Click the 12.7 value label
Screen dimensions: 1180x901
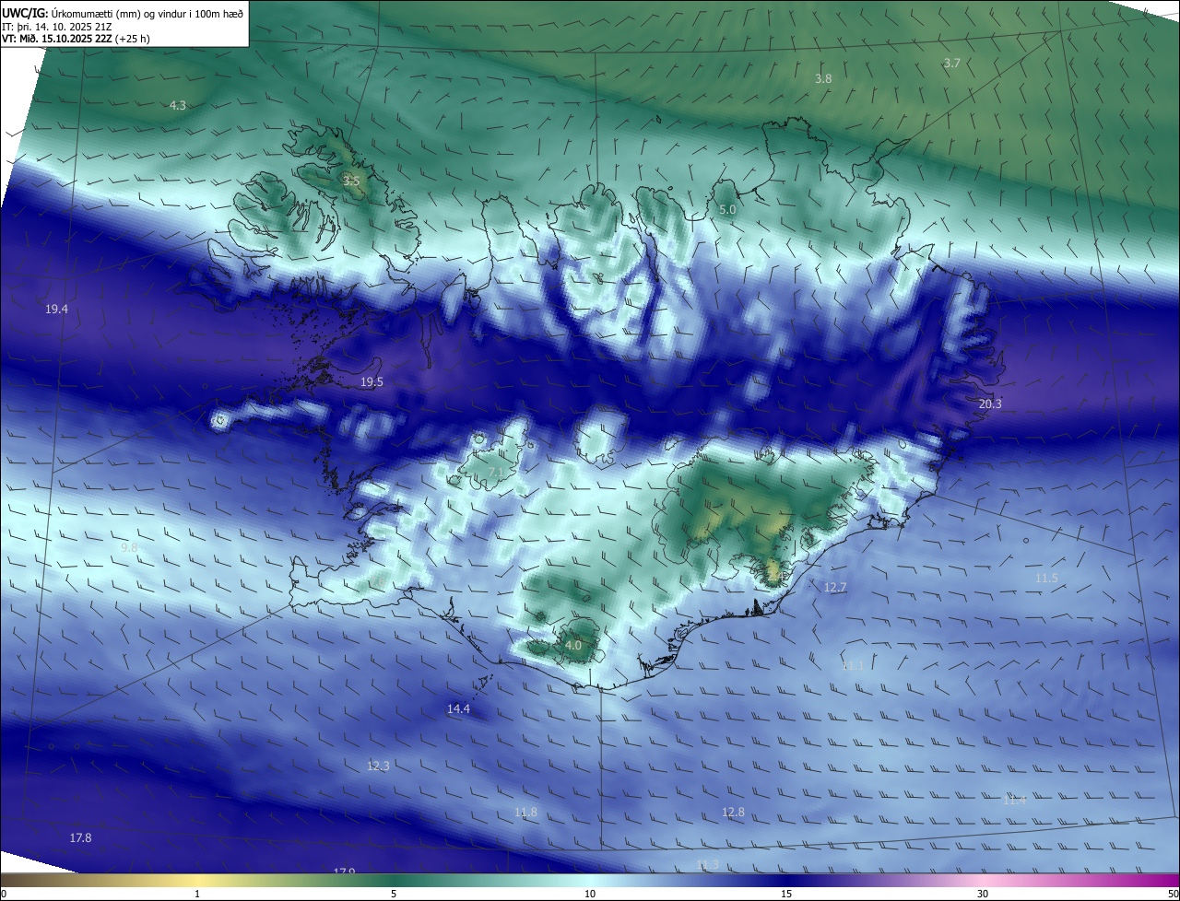tap(835, 587)
